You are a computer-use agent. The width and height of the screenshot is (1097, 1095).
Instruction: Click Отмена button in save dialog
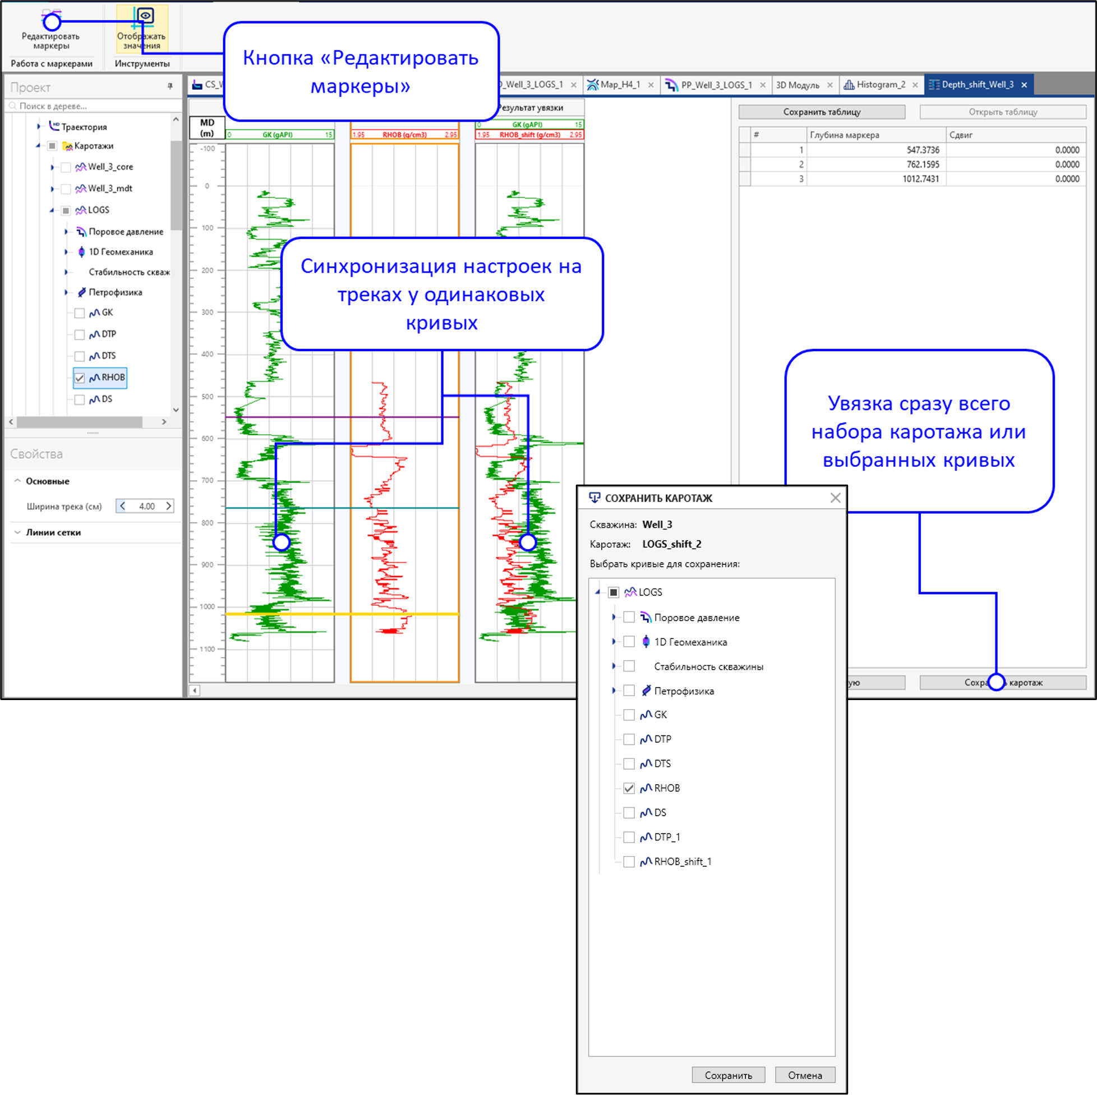click(805, 1075)
